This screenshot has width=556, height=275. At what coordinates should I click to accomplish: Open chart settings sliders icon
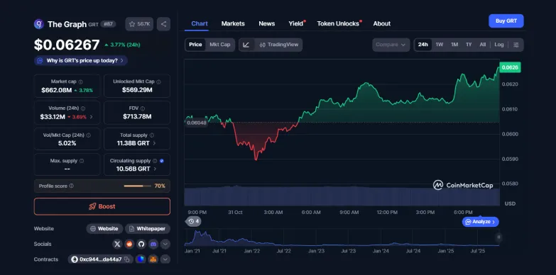(x=516, y=45)
